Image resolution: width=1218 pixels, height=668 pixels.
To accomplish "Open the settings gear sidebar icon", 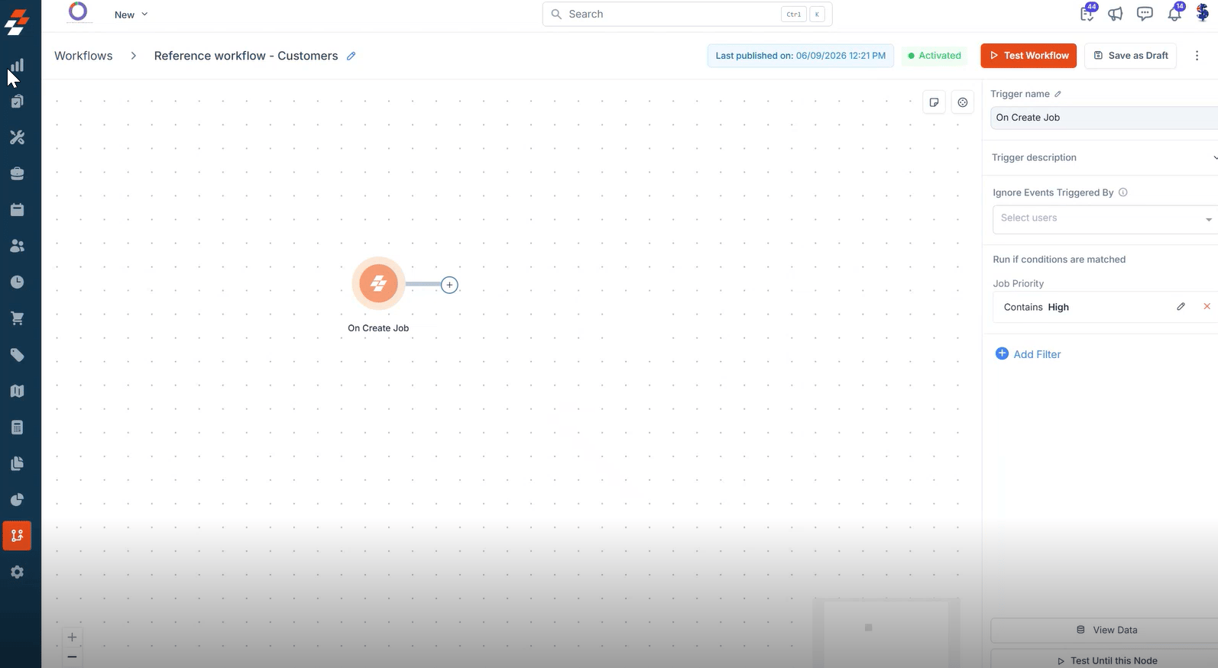I will 17,573.
